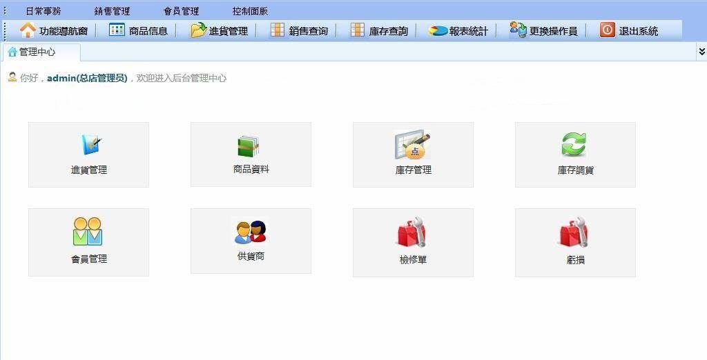Expand the tab list double-chevron
This screenshot has width=707, height=360.
[x=701, y=52]
